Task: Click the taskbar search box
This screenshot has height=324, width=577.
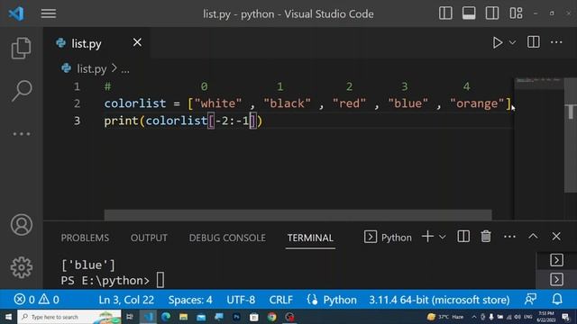Action: (69, 317)
